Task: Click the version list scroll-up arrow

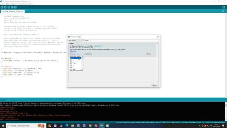Action: click(x=82, y=56)
